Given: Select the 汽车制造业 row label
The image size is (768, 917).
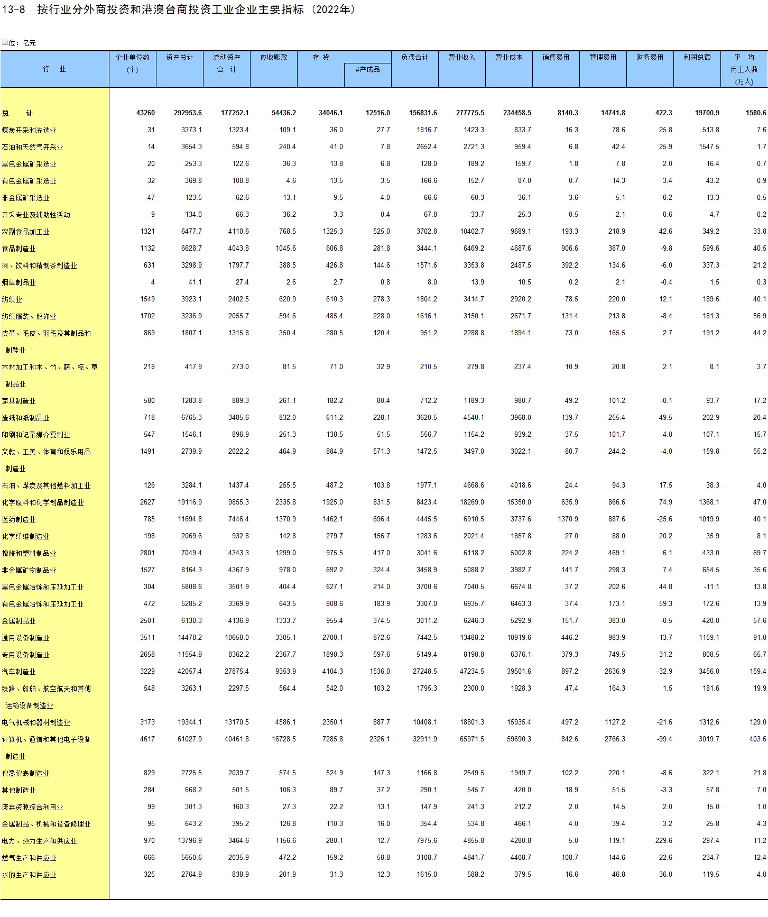Looking at the screenshot, I should [19, 672].
